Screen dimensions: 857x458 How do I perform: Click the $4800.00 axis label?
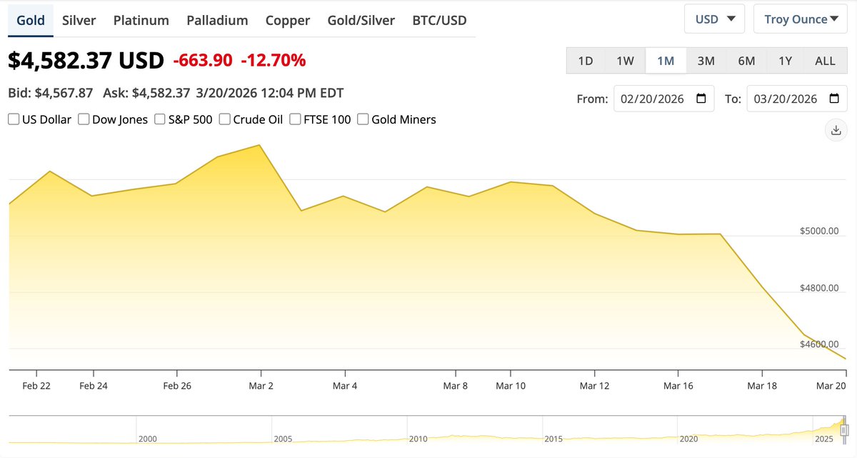coord(819,288)
